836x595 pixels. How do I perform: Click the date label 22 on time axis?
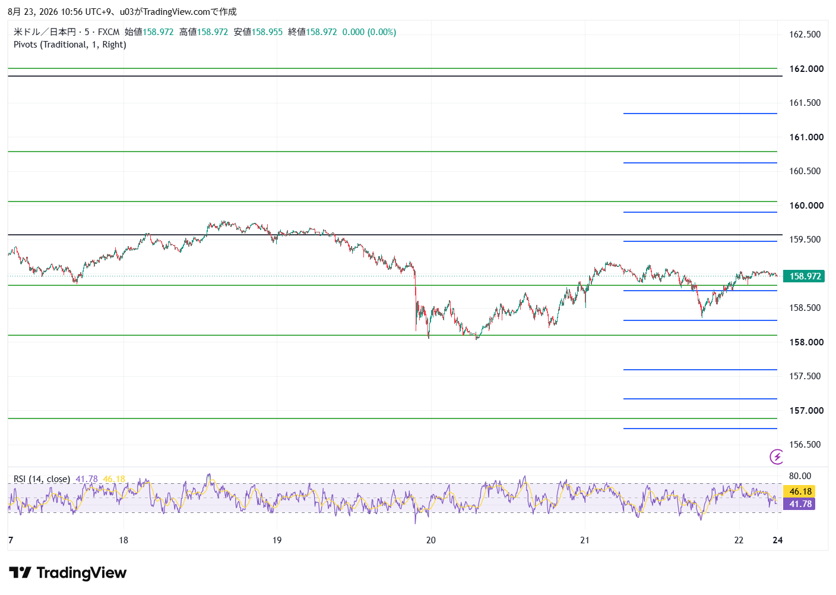tap(739, 540)
